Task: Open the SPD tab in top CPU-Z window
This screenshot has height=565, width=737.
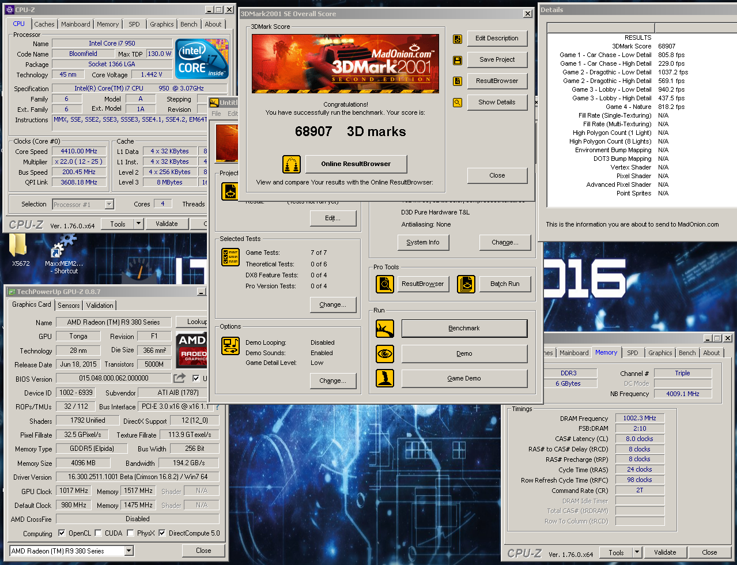Action: [x=134, y=24]
